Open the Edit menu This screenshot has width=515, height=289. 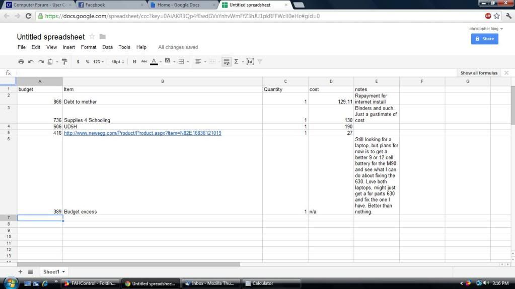point(36,47)
